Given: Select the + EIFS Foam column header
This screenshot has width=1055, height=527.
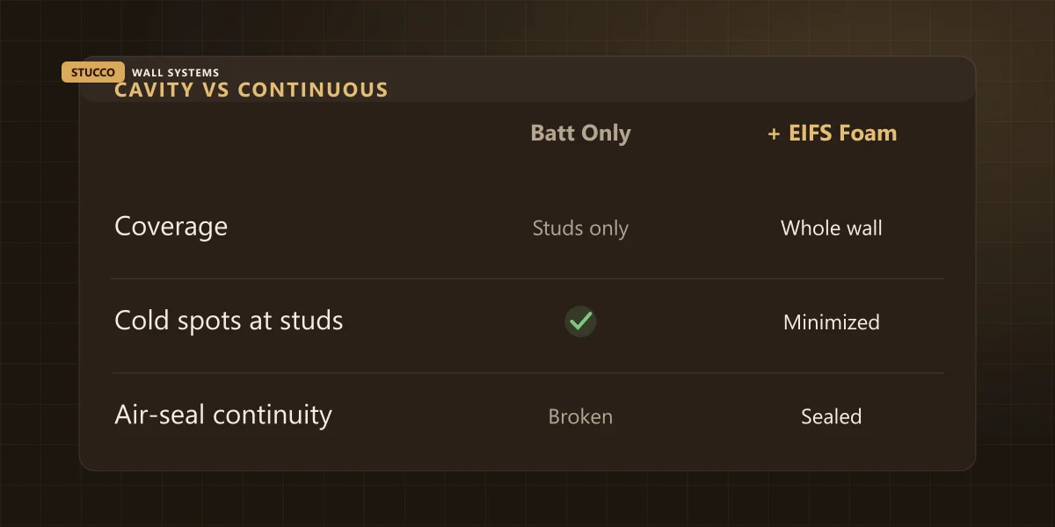Looking at the screenshot, I should (x=832, y=134).
